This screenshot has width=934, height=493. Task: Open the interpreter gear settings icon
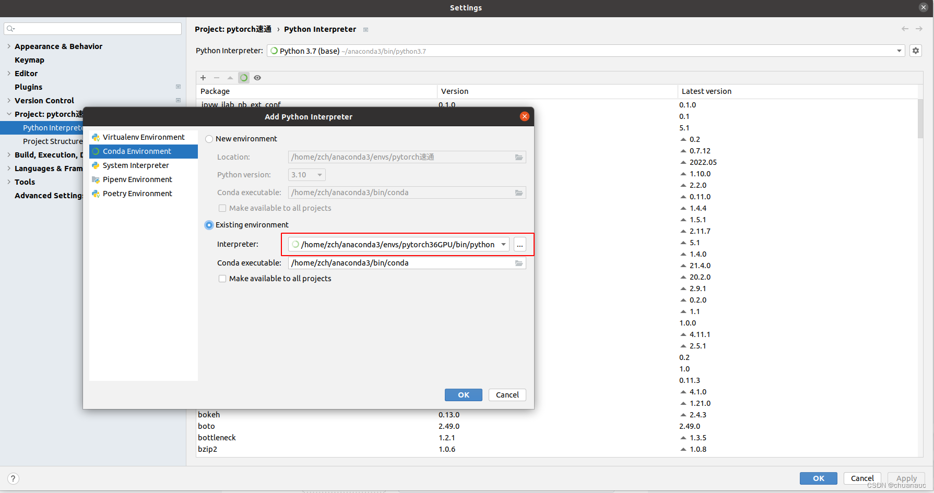pos(916,51)
